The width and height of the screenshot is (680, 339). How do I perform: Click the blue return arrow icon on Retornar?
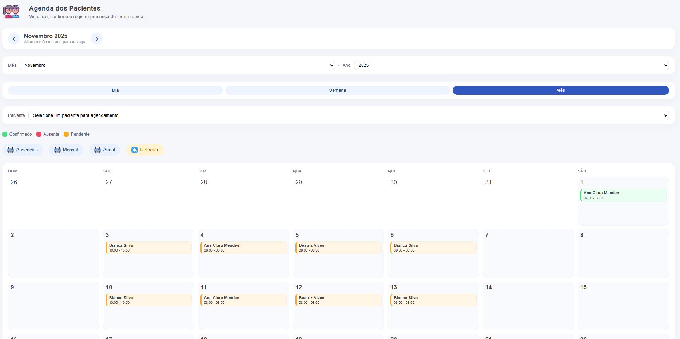click(x=135, y=150)
